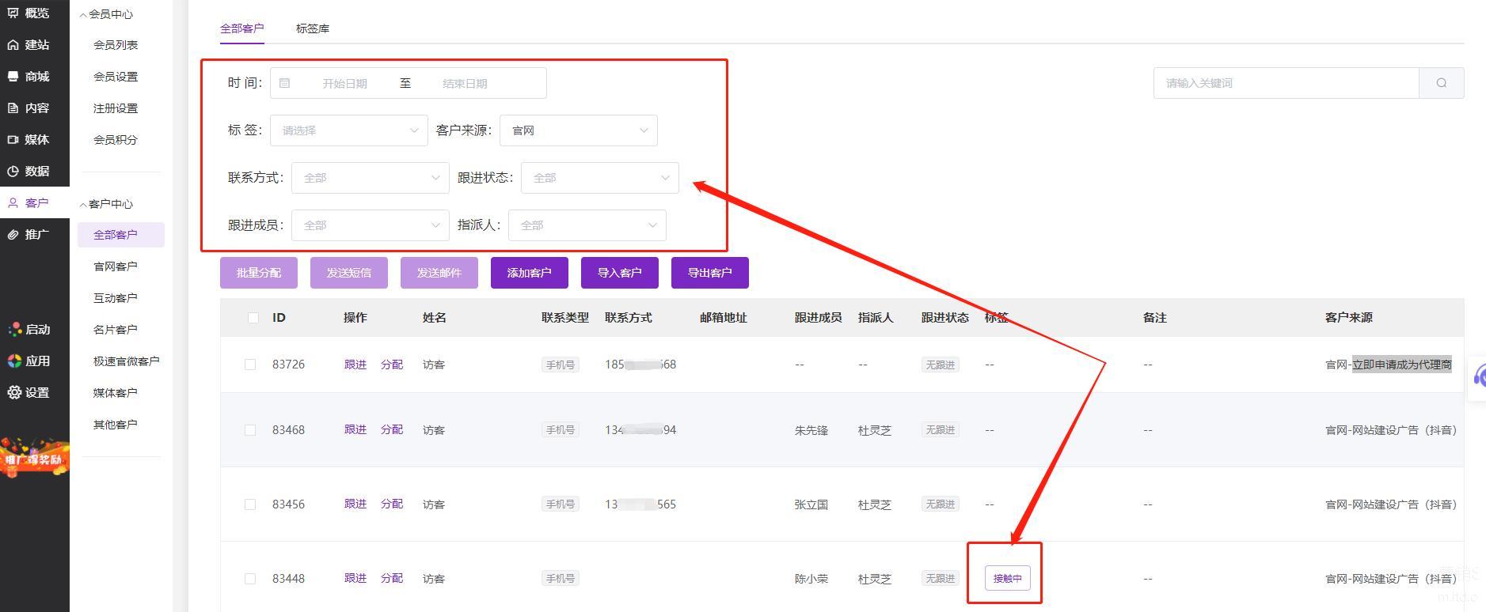Select the checkbox for customer 83468
The height and width of the screenshot is (612, 1486).
pos(250,430)
